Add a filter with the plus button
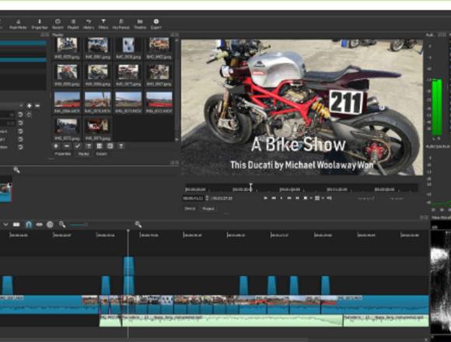 29,106
